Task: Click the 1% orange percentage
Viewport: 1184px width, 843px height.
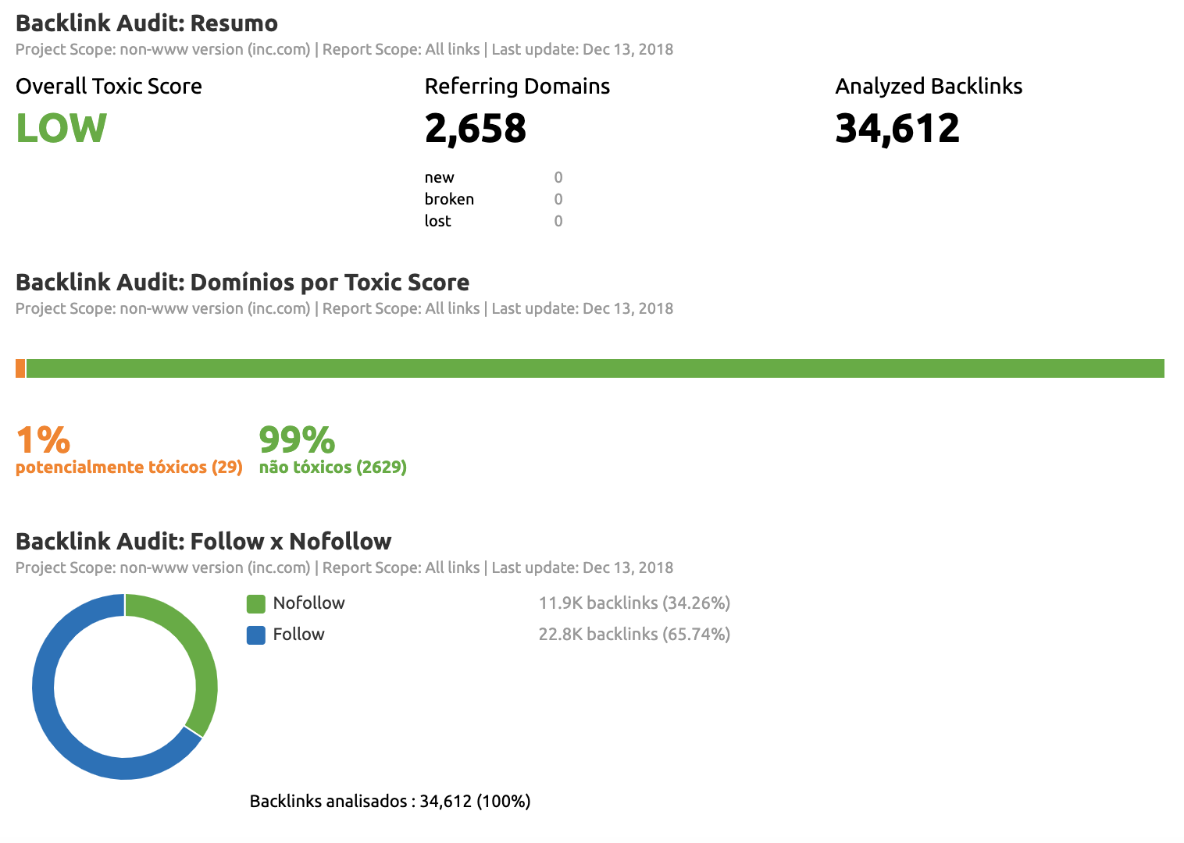Action: (43, 439)
